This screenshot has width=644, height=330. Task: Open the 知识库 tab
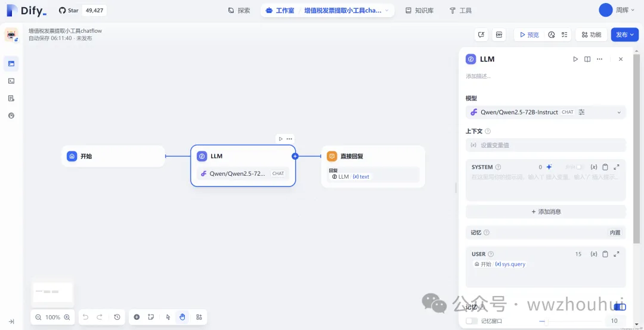419,10
